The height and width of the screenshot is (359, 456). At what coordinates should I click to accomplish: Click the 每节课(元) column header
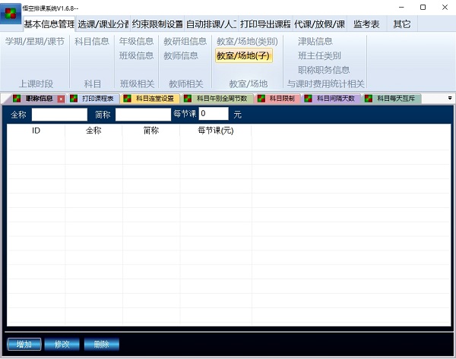[x=216, y=131]
